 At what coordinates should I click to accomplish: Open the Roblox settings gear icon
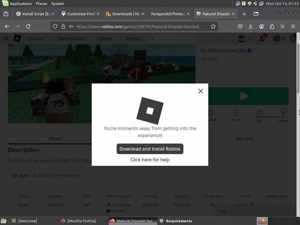coord(293,38)
